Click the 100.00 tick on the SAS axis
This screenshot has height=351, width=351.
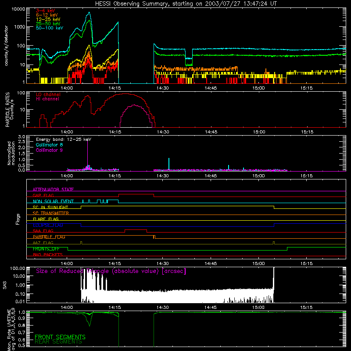pos(18,268)
